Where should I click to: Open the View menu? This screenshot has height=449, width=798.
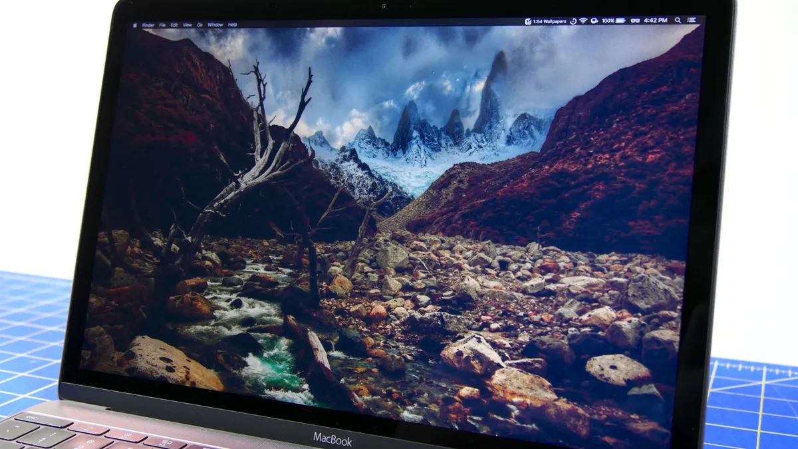pos(188,25)
